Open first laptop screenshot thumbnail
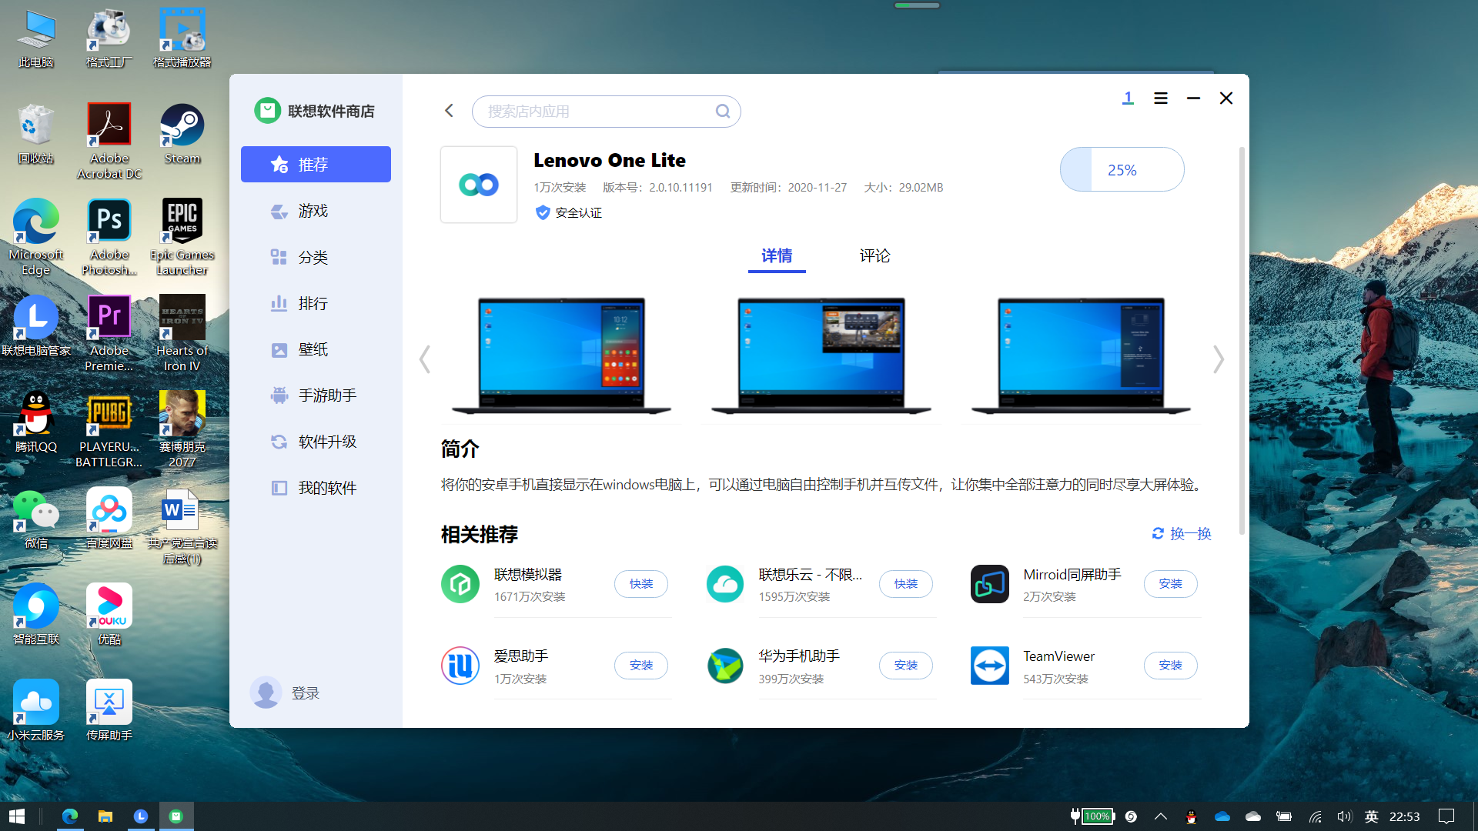1478x831 pixels. (561, 355)
